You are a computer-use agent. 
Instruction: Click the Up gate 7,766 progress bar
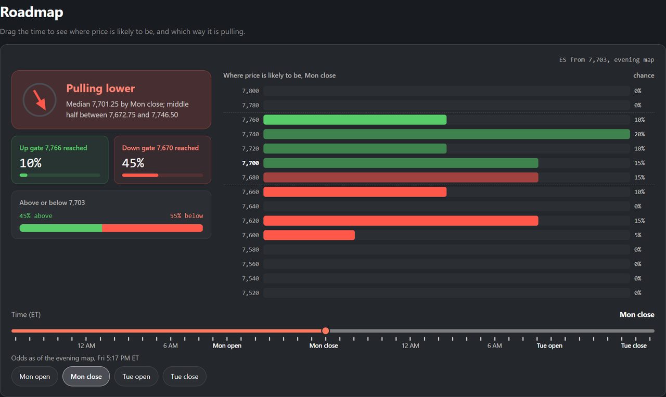[60, 175]
